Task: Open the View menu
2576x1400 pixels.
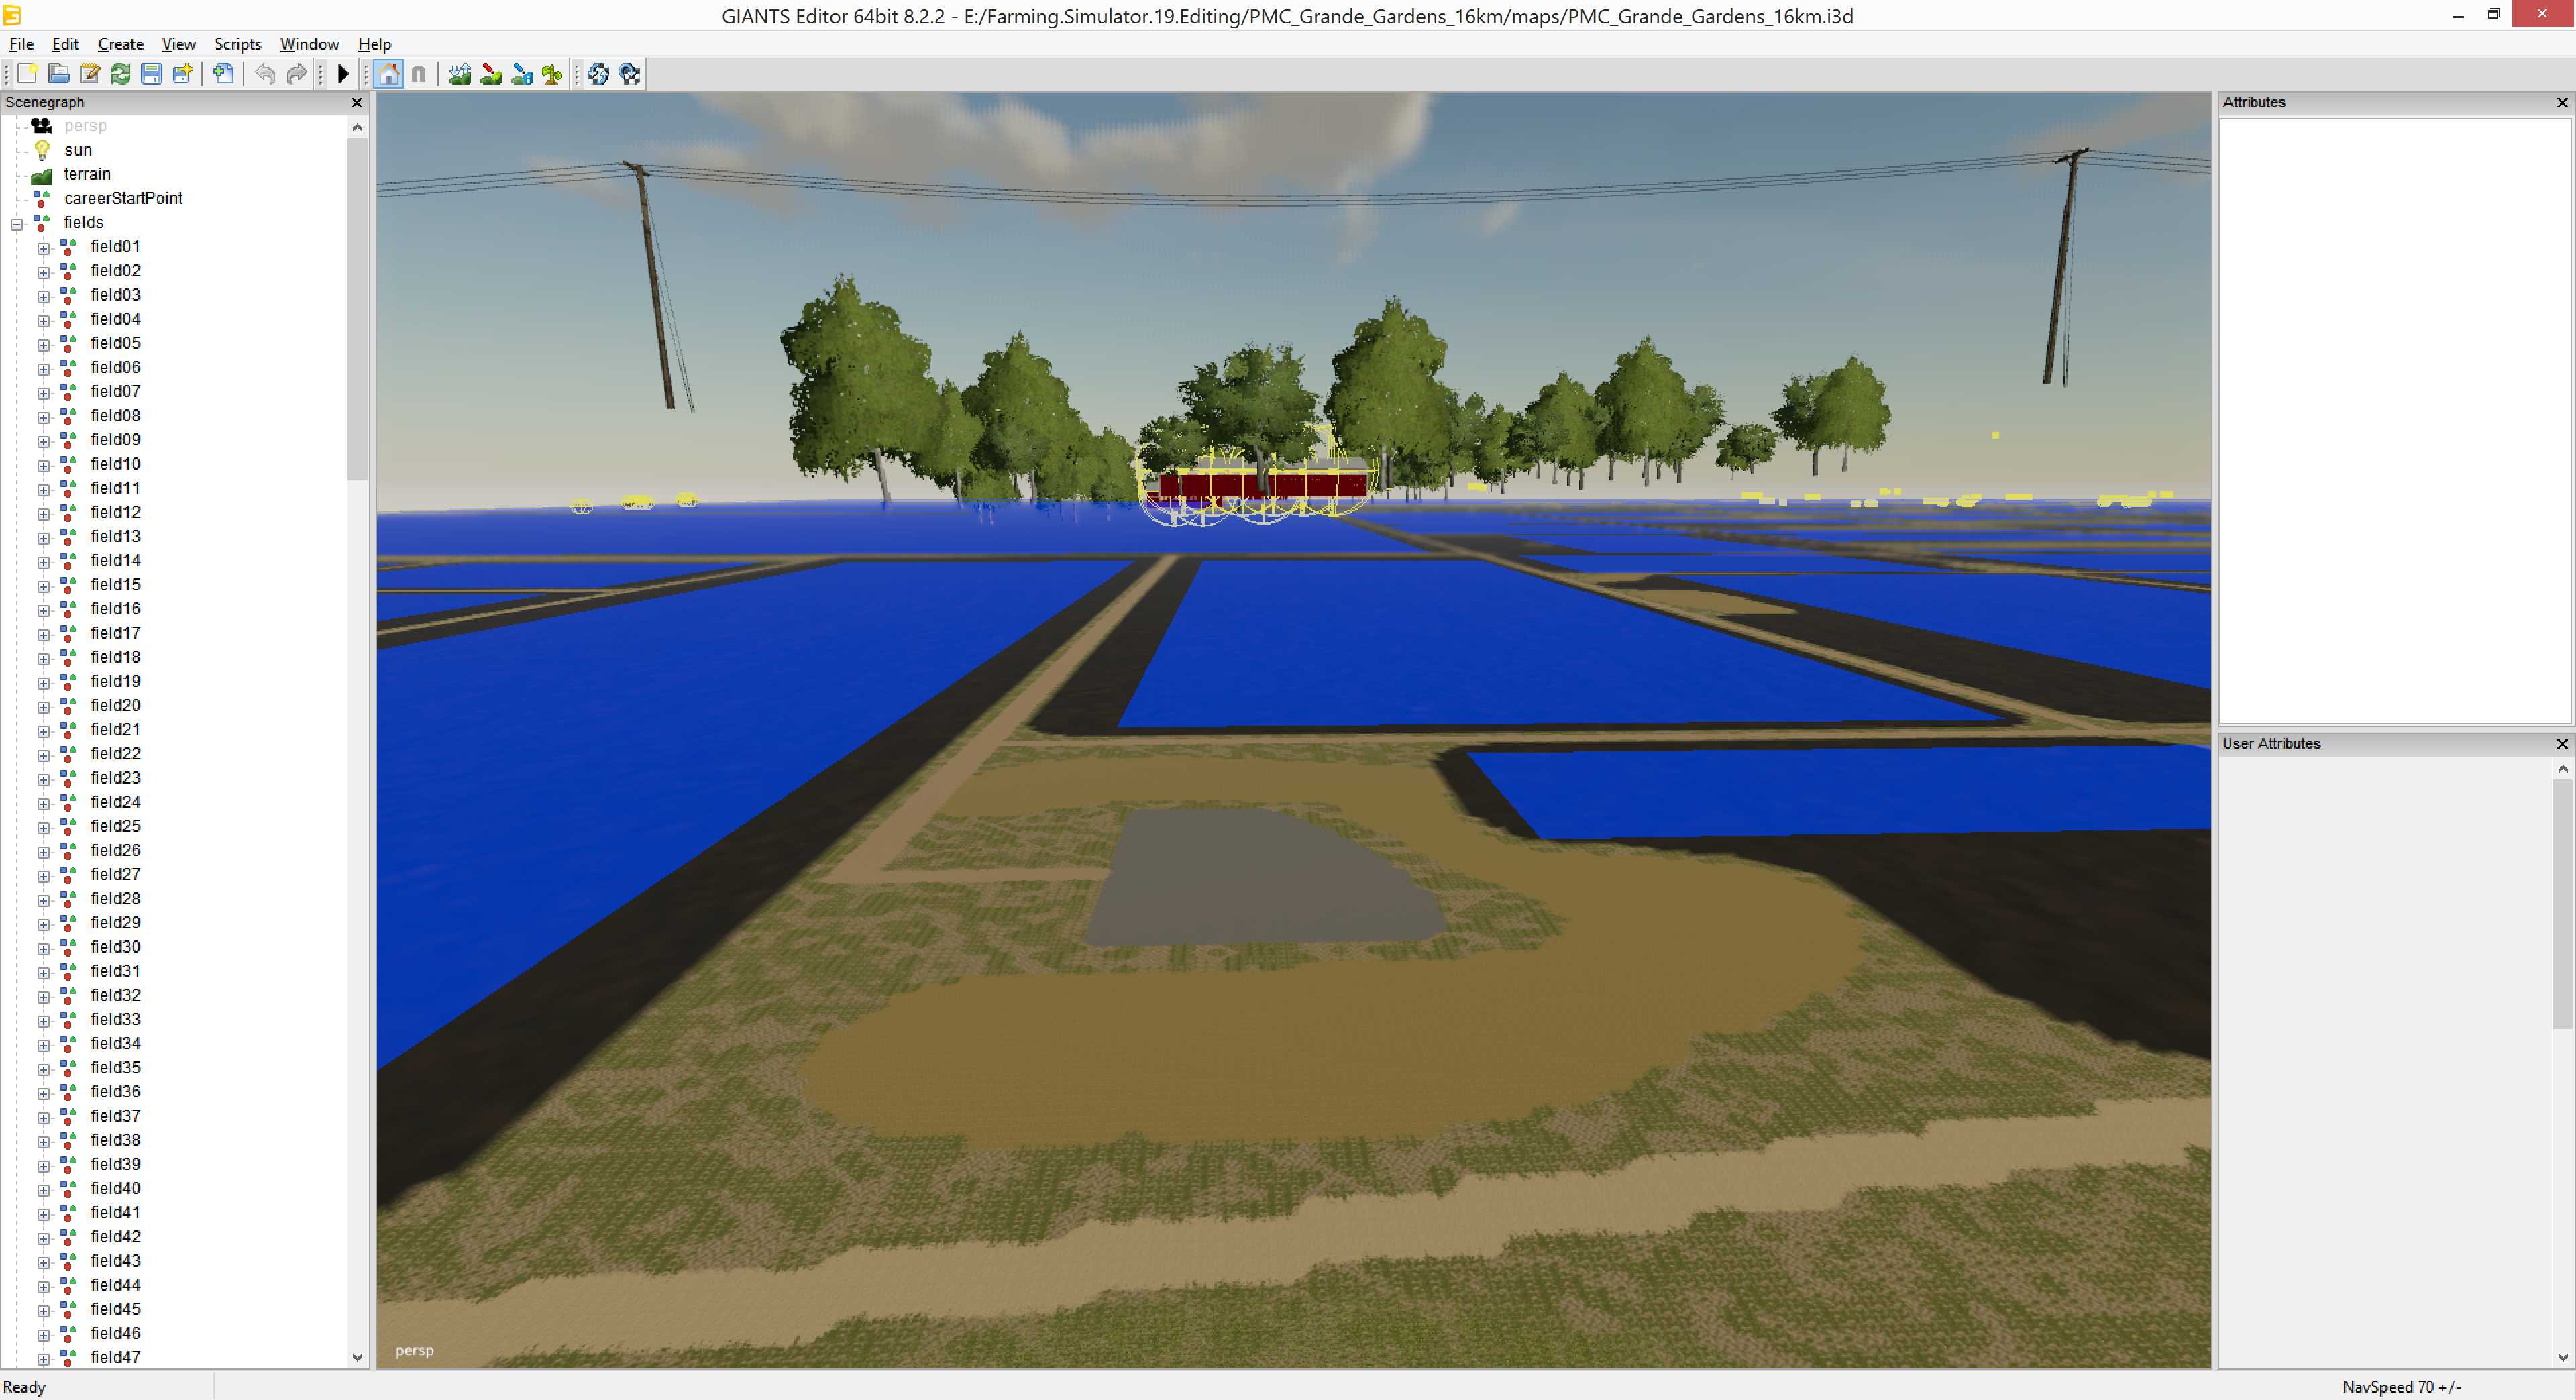Action: 178,44
